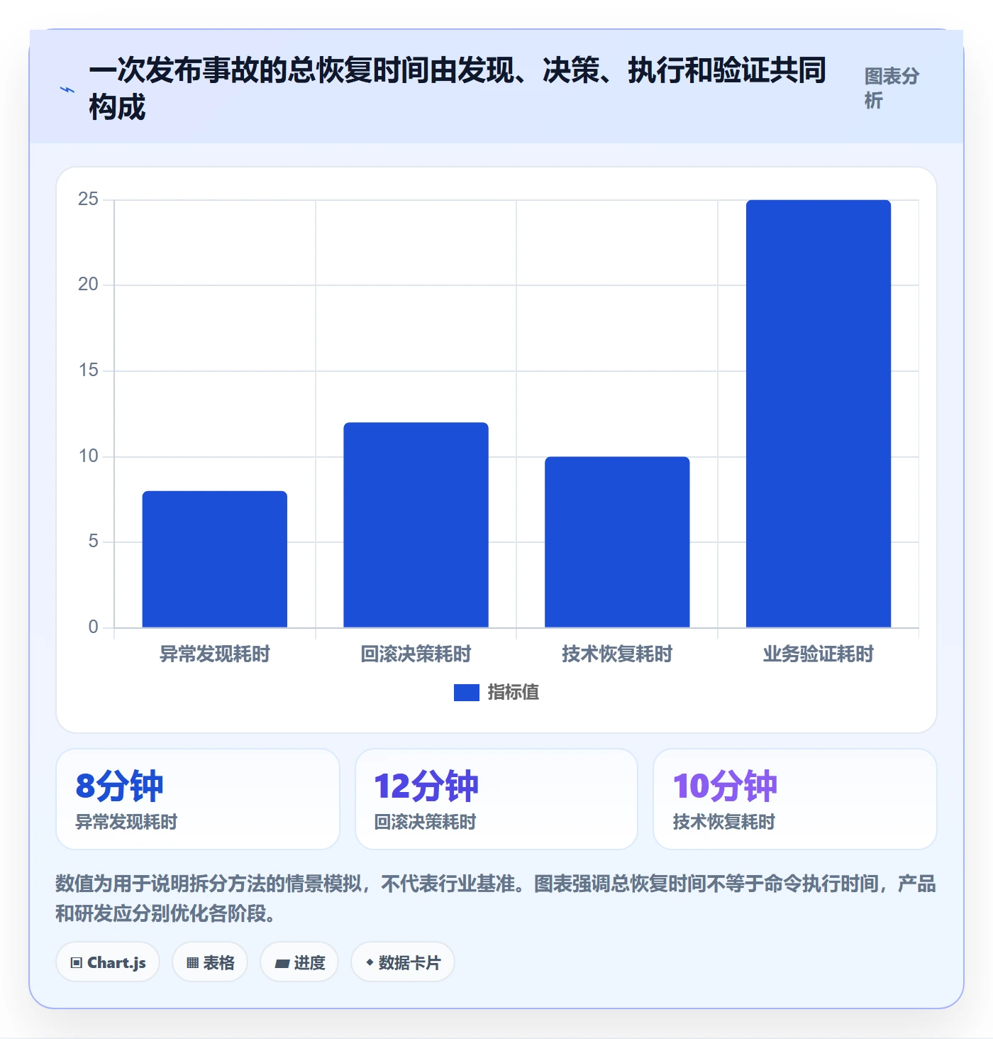Select the 异常发现耗时 bar in chart
993x1039 pixels.
[x=215, y=559]
